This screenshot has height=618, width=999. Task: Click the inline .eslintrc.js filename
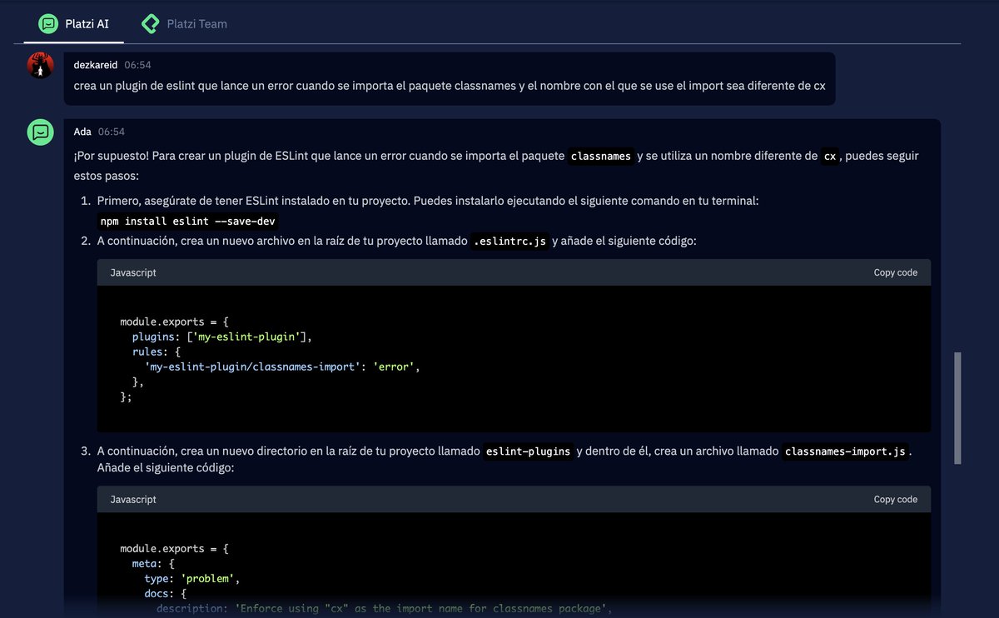(510, 242)
